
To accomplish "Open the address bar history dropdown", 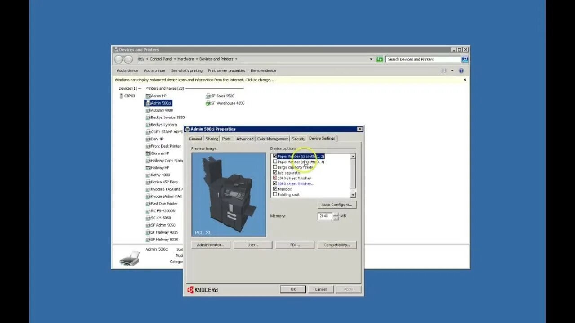I will click(371, 59).
